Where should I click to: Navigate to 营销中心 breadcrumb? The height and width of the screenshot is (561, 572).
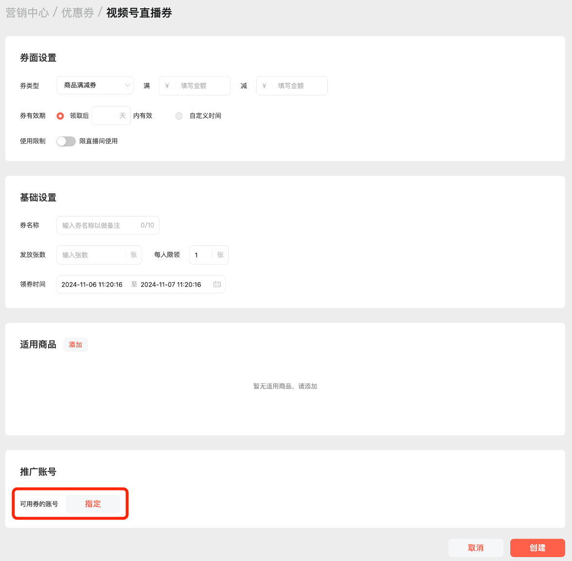(27, 13)
